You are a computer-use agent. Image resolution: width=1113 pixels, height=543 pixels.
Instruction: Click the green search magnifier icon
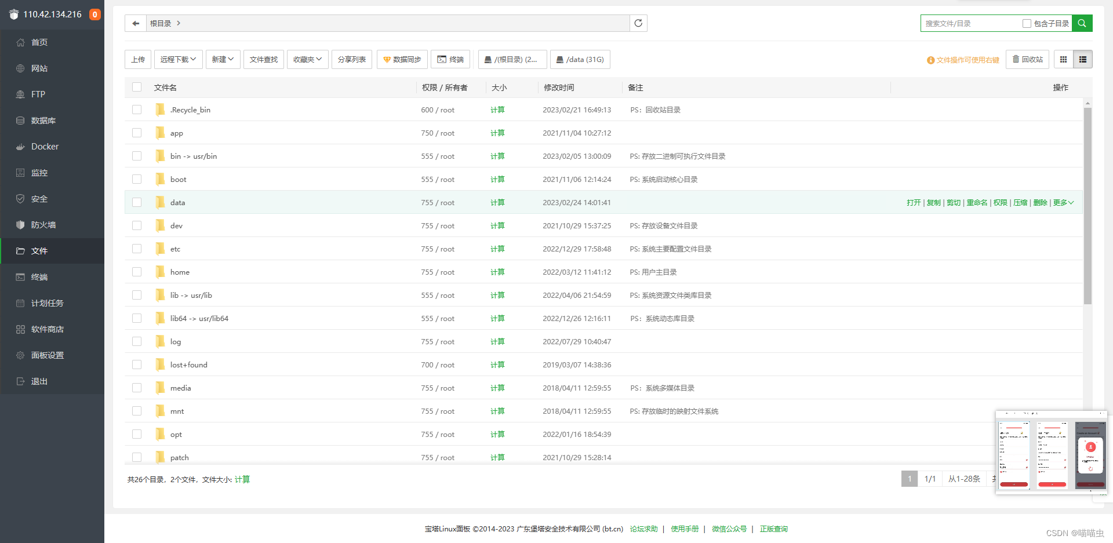[1082, 23]
